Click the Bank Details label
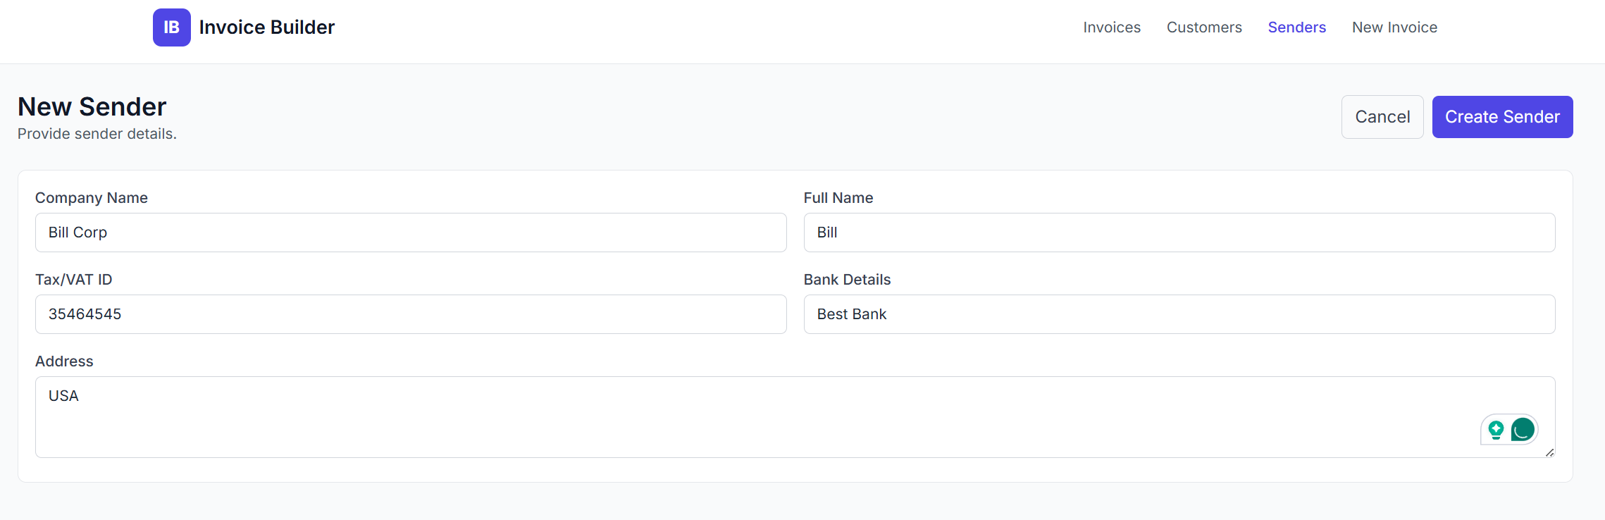Screen dimensions: 1605x520 pos(847,280)
